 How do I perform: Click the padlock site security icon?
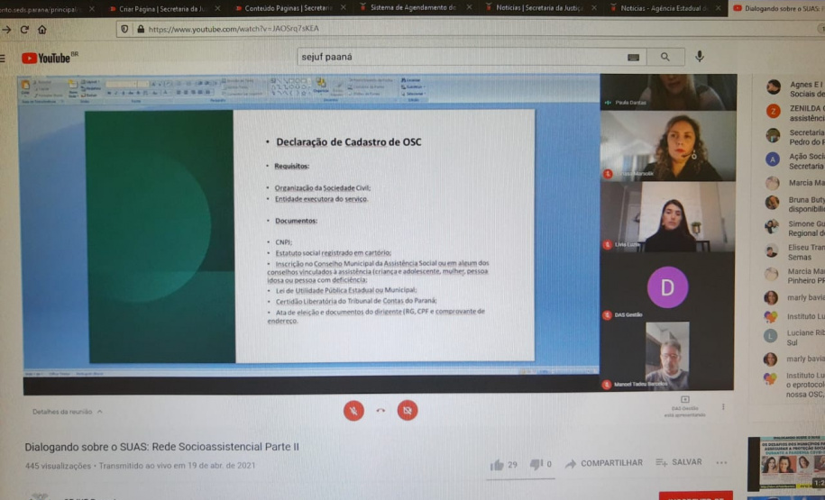pos(141,29)
